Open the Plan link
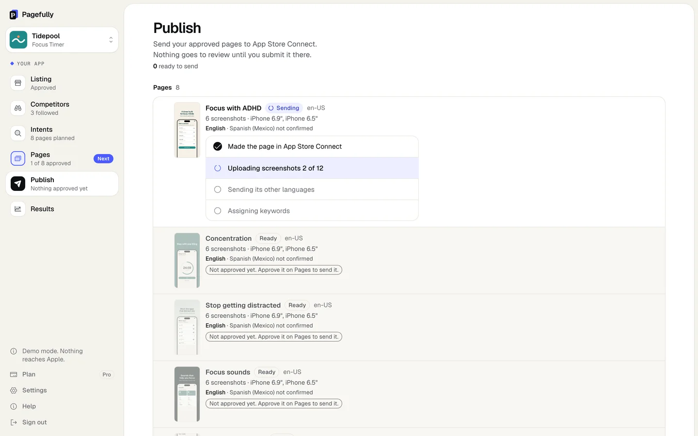The width and height of the screenshot is (698, 436). click(62, 374)
